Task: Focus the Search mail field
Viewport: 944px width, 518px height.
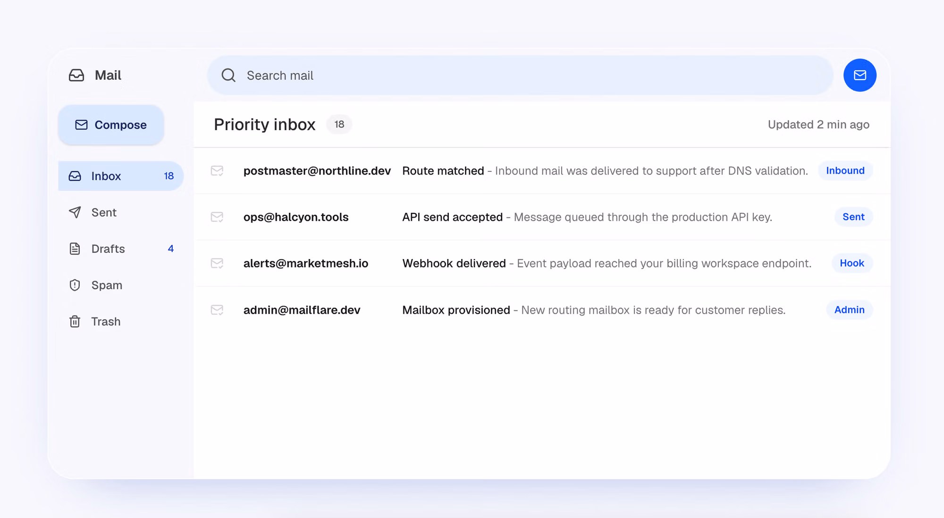Action: coord(520,75)
